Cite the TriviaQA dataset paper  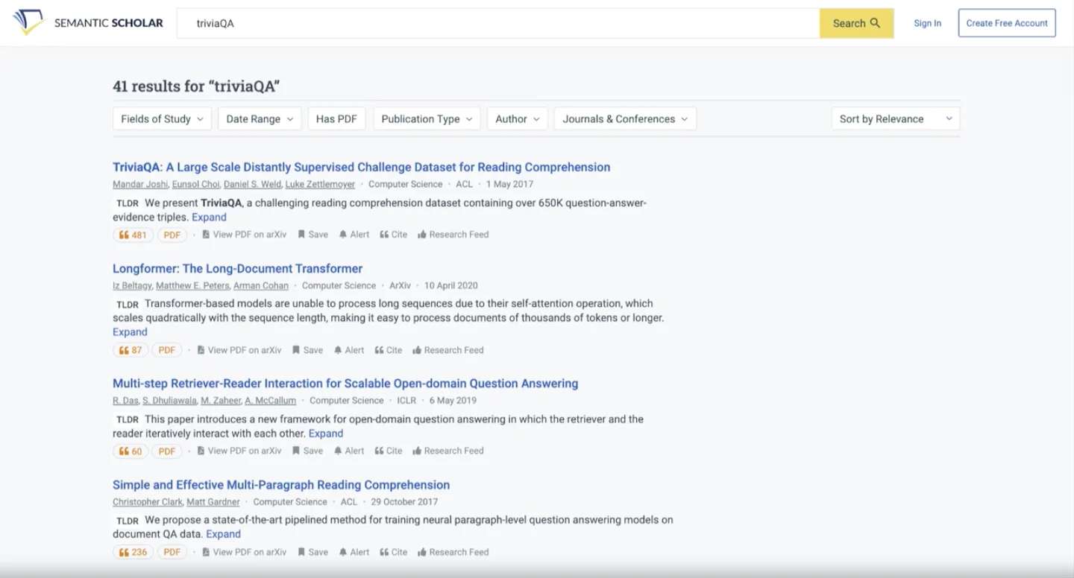coord(394,235)
